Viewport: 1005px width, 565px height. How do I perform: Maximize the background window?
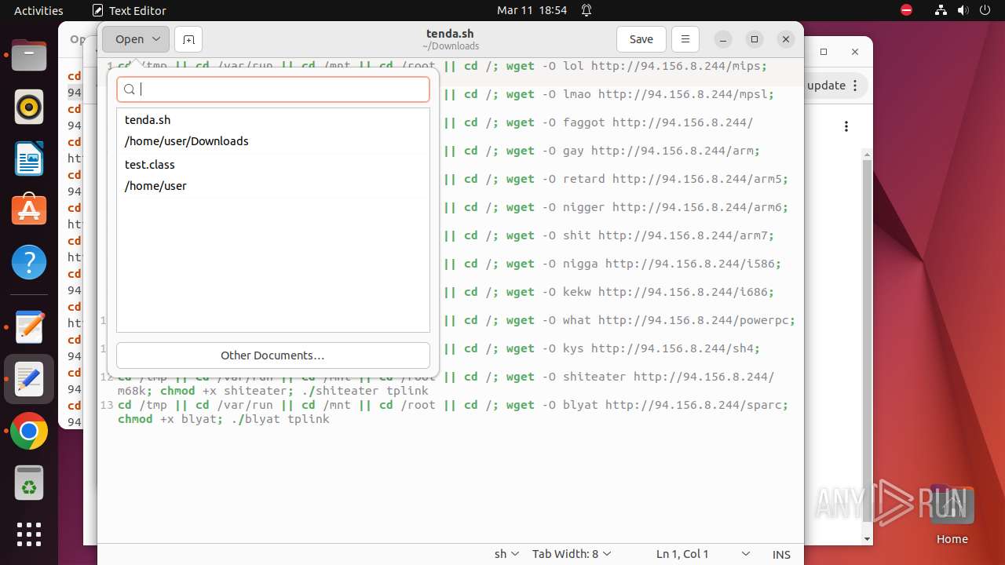[x=824, y=52]
